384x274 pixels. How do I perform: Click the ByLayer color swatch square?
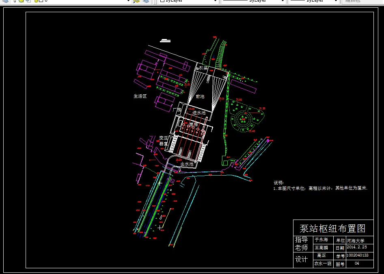coord(162,1)
